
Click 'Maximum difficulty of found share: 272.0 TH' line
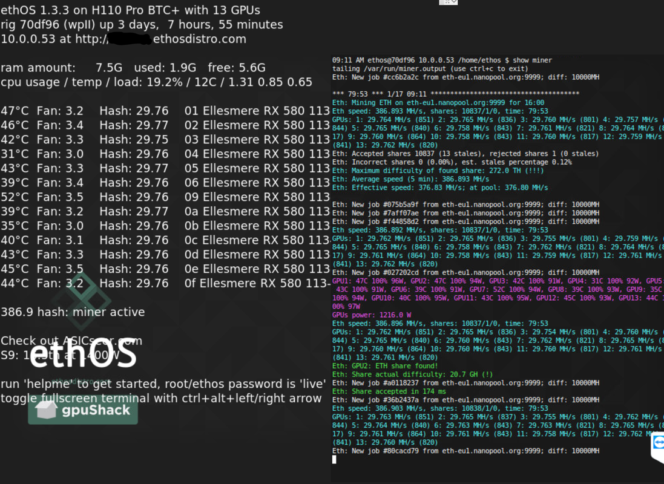[x=438, y=171]
